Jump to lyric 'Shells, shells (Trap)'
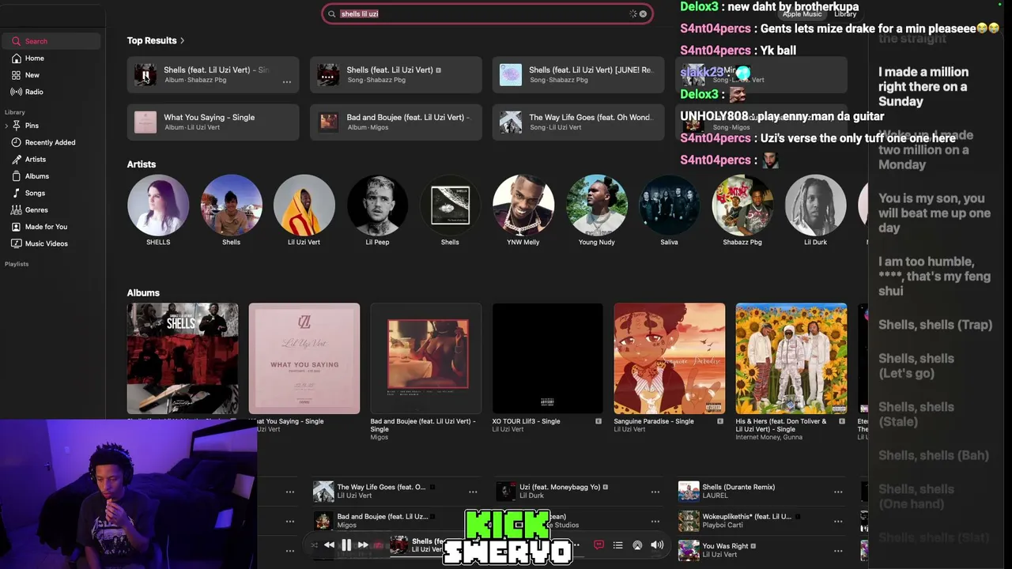The height and width of the screenshot is (569, 1012). [935, 325]
